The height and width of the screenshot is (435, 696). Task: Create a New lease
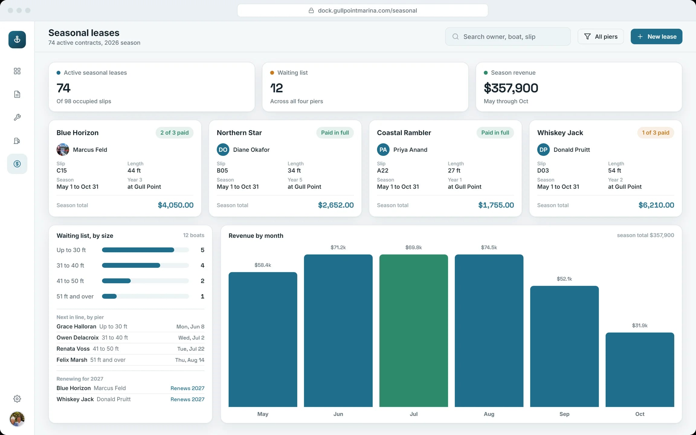[x=656, y=37]
